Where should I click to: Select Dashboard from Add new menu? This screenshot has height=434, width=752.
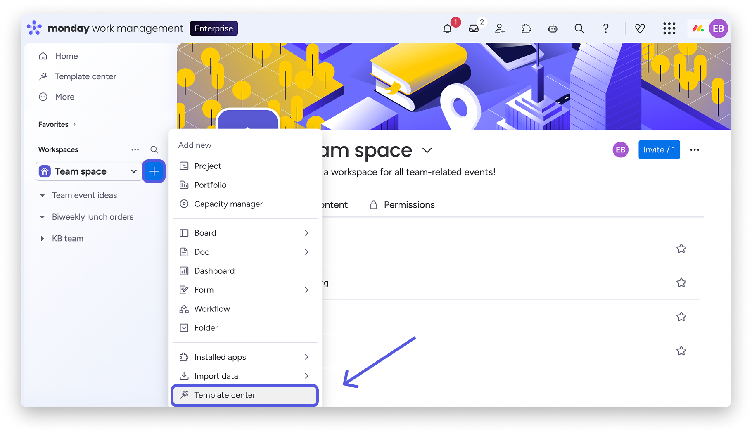pos(245,271)
